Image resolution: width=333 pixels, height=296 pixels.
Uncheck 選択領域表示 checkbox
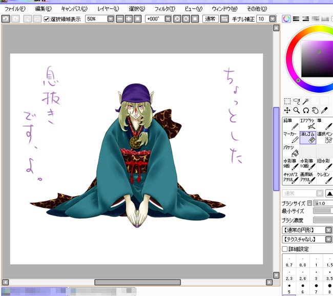point(46,19)
